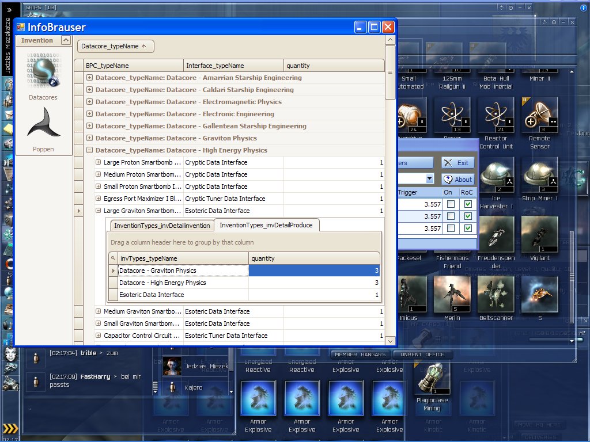Toggle the On checkbox in first row
The image size is (590, 442).
click(451, 204)
